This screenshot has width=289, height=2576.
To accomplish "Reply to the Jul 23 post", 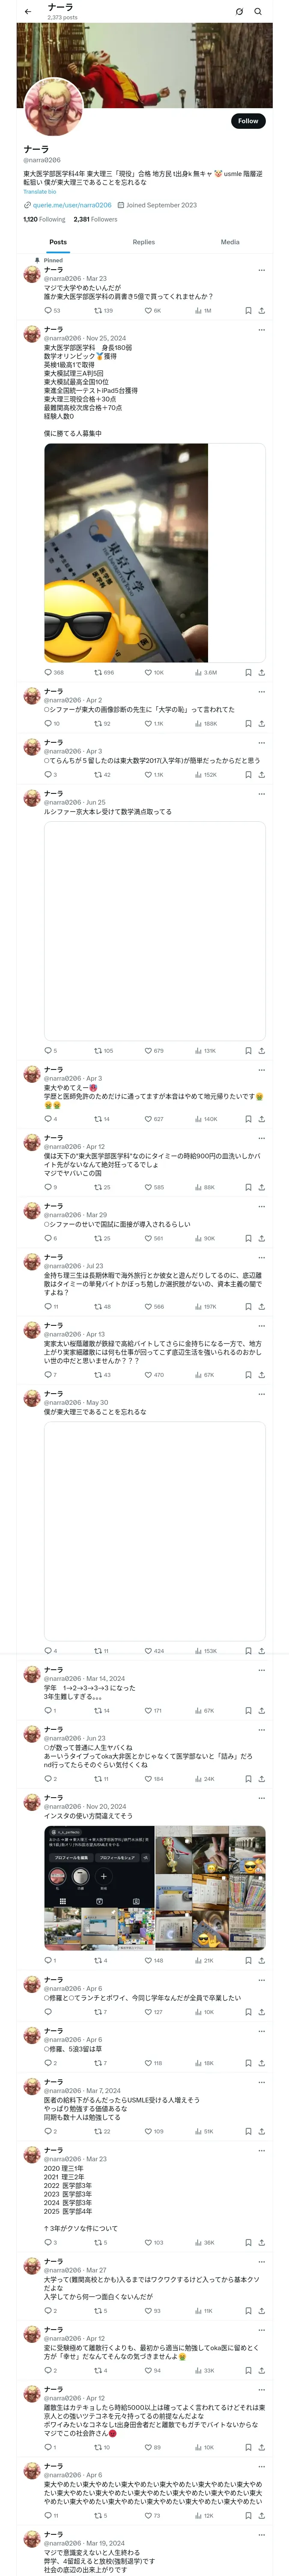I will click(48, 1307).
